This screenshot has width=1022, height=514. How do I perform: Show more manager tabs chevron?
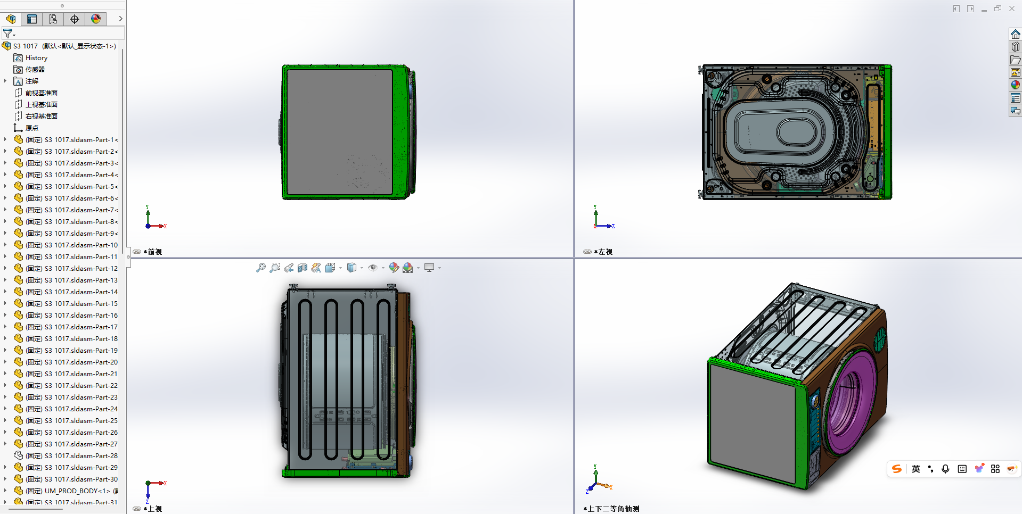pyautogui.click(x=120, y=19)
